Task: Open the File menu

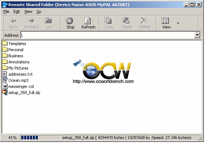Action: pos(6,12)
